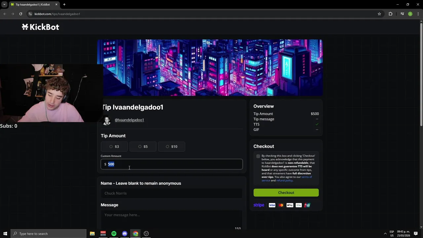423x238 pixels.
Task: Click the Stripe logo
Action: 259,205
